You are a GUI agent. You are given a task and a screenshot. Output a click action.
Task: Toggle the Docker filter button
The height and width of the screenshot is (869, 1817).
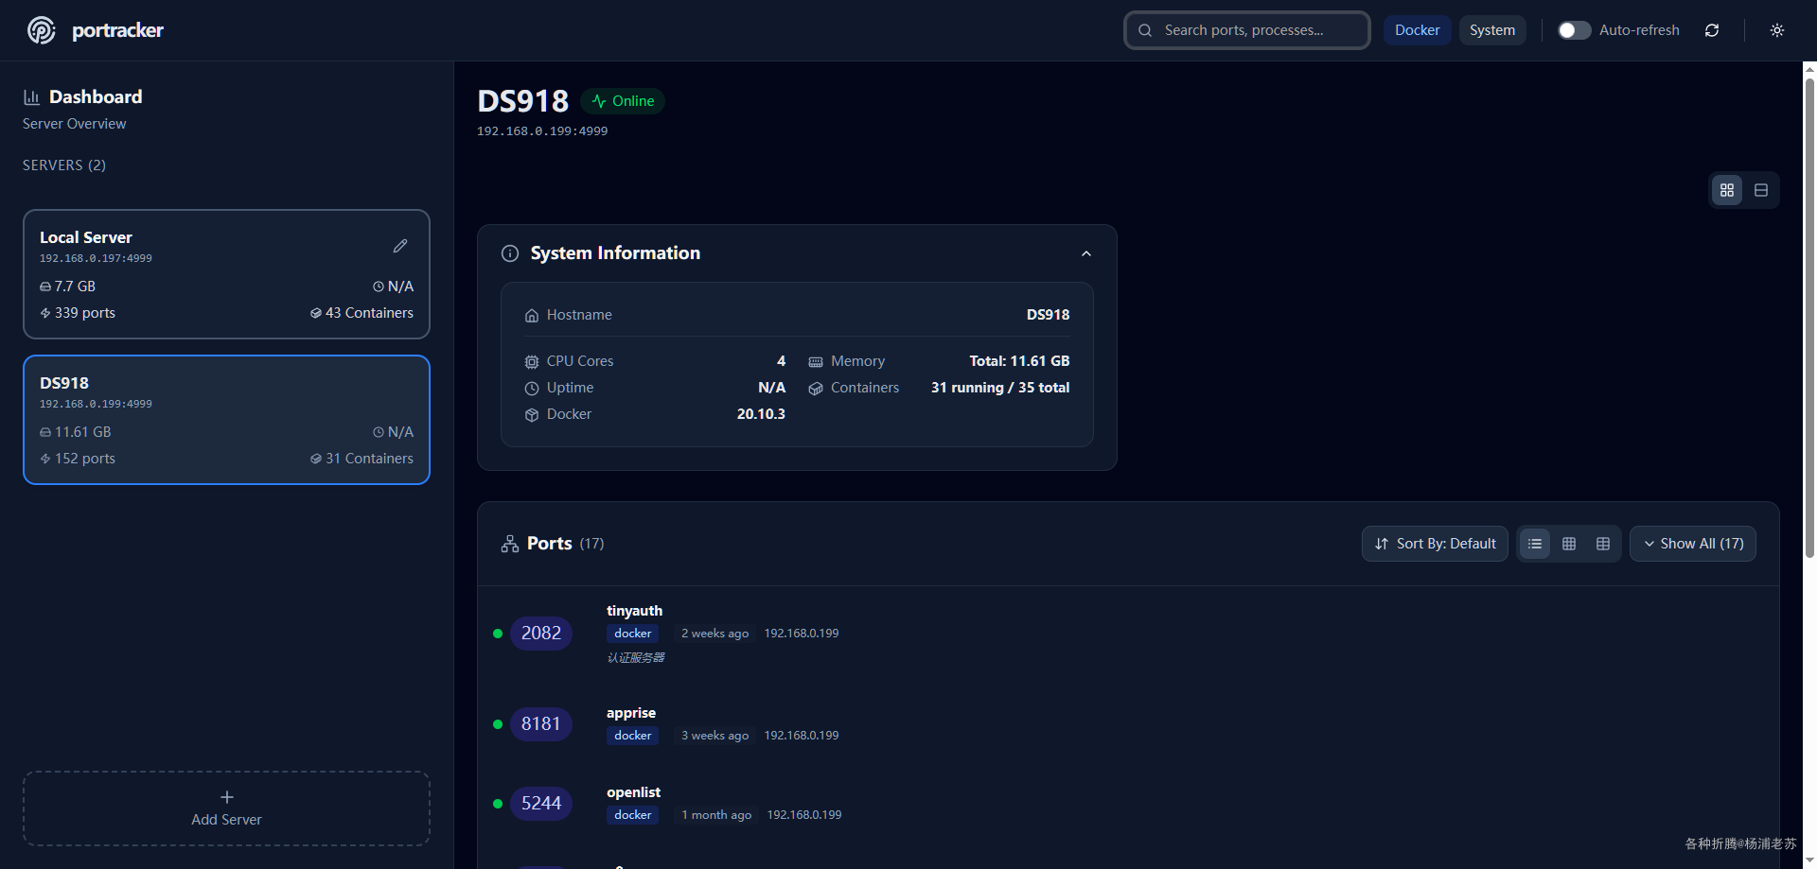(x=1417, y=30)
